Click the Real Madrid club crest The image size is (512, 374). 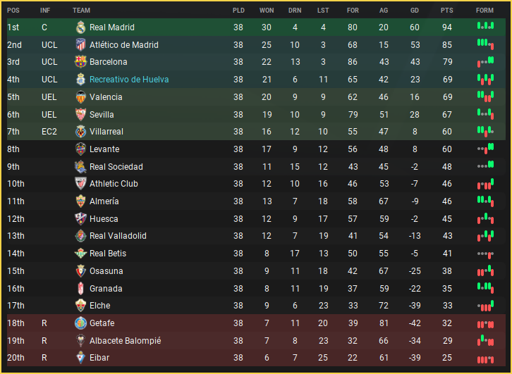coord(80,27)
